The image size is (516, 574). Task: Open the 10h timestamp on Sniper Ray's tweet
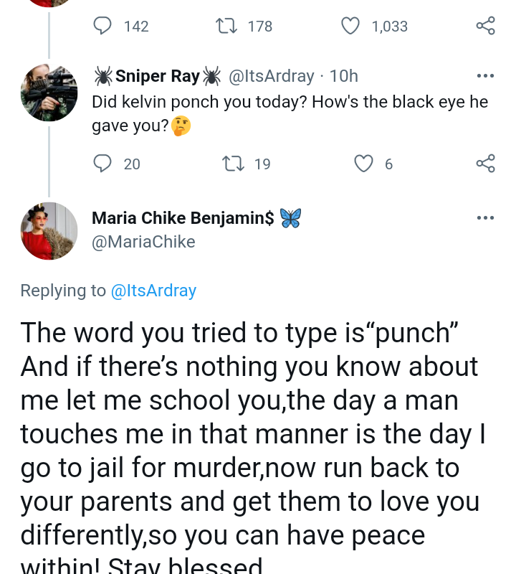[344, 76]
